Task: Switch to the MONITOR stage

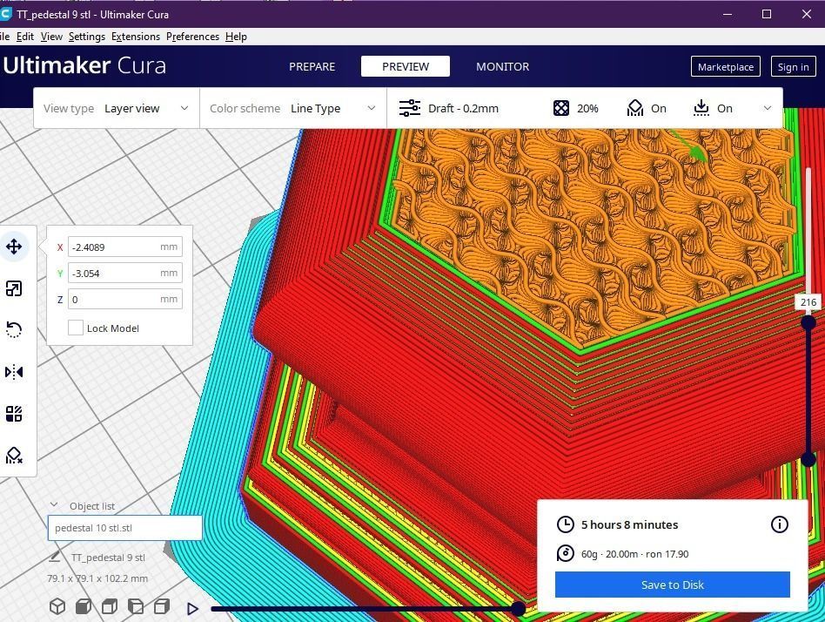Action: [x=502, y=66]
